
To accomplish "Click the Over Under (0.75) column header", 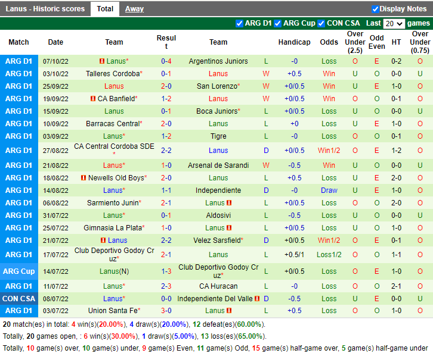I will pos(420,42).
